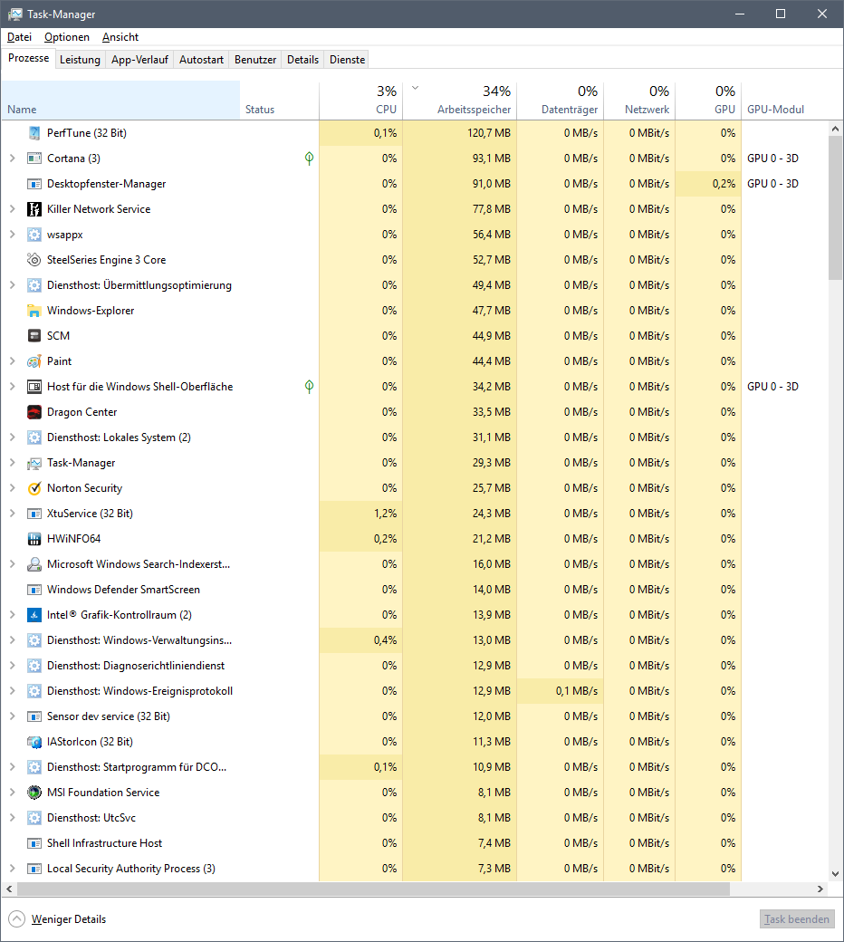
Task: Click the scroll down arrow
Action: tap(835, 874)
